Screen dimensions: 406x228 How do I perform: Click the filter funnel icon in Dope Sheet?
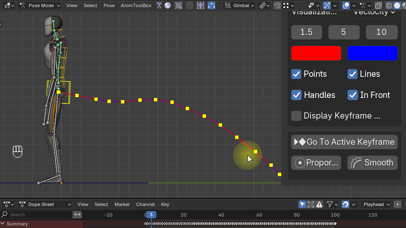[330, 204]
